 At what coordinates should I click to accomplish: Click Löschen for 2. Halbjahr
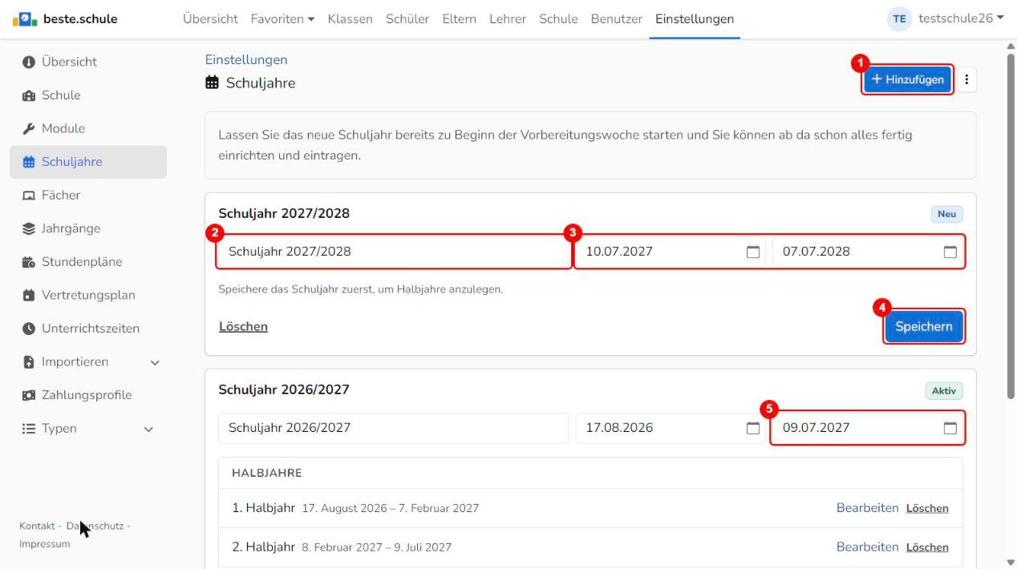(x=927, y=547)
